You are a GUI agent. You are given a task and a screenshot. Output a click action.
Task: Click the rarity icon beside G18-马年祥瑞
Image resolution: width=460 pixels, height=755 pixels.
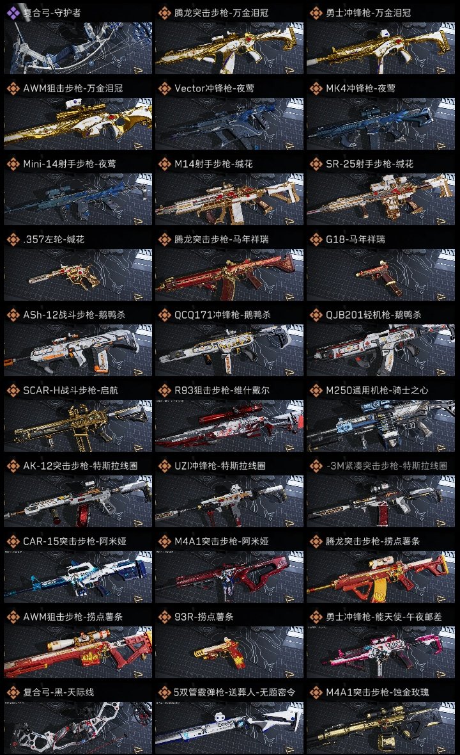[316, 239]
